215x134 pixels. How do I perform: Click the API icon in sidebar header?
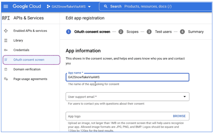click(x=6, y=18)
